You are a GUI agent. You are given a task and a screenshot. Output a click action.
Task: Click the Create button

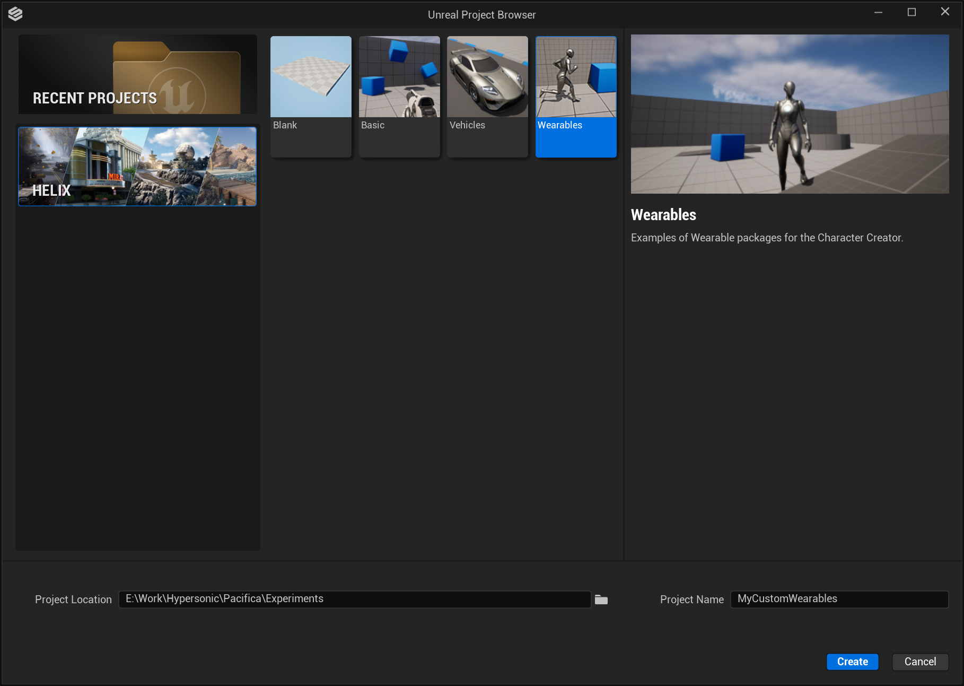pyautogui.click(x=852, y=662)
